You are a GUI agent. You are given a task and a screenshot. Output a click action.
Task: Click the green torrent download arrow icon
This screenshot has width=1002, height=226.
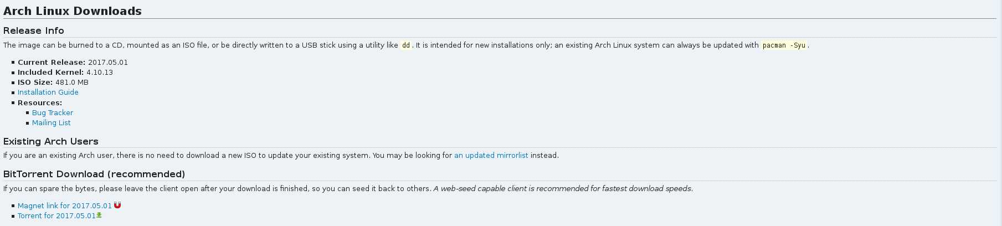[99, 215]
